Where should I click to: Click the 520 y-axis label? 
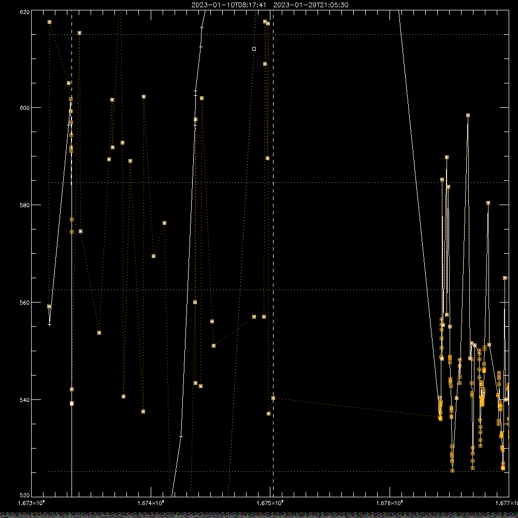point(25,495)
